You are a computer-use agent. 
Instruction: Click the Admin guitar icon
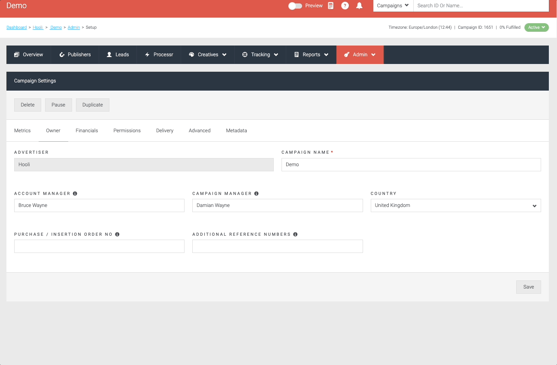coord(347,55)
